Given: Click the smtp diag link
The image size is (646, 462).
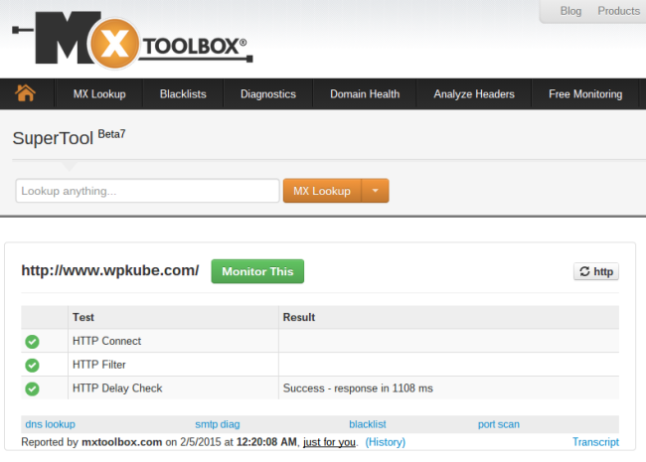Looking at the screenshot, I should click(217, 424).
